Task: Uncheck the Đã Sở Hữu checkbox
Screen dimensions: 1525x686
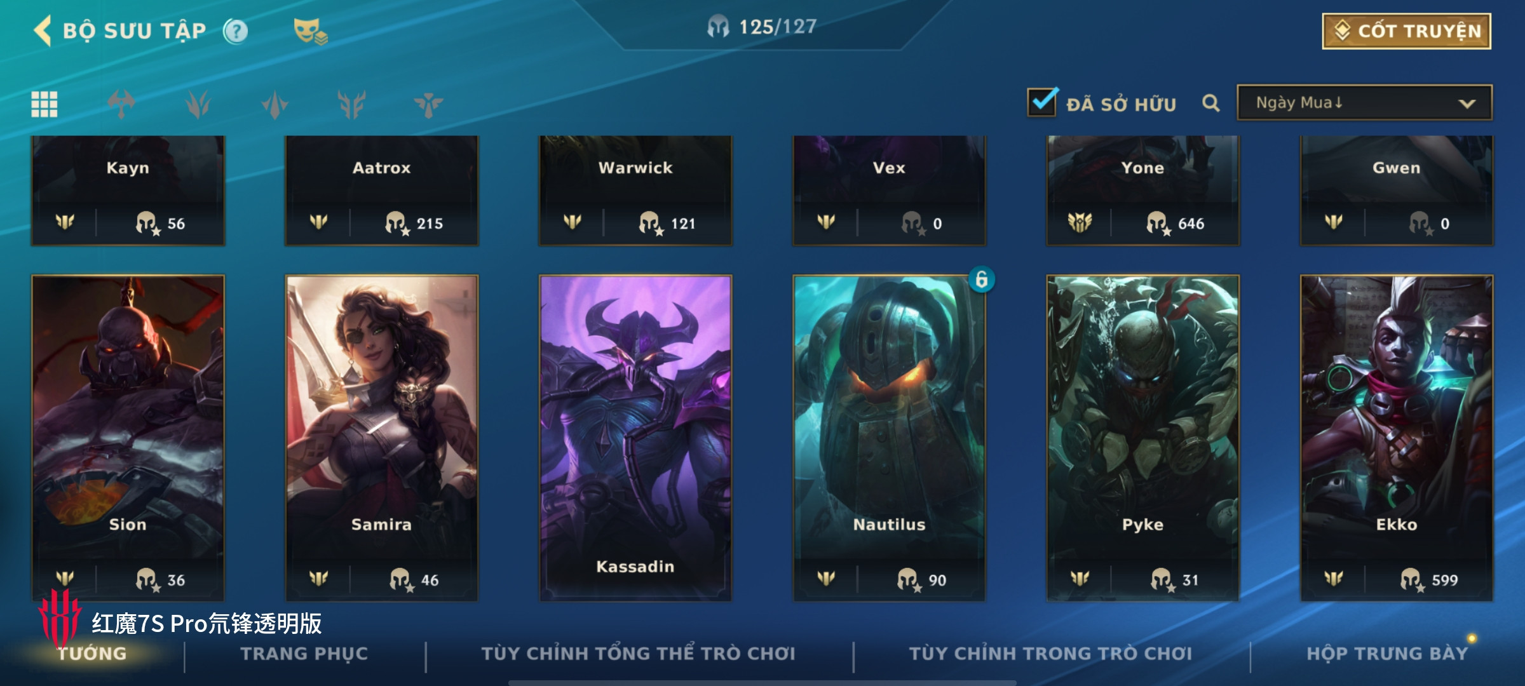Action: (1043, 102)
